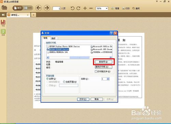Decrease number of copies with down arrow
The width and height of the screenshot is (171, 124).
tap(108, 79)
